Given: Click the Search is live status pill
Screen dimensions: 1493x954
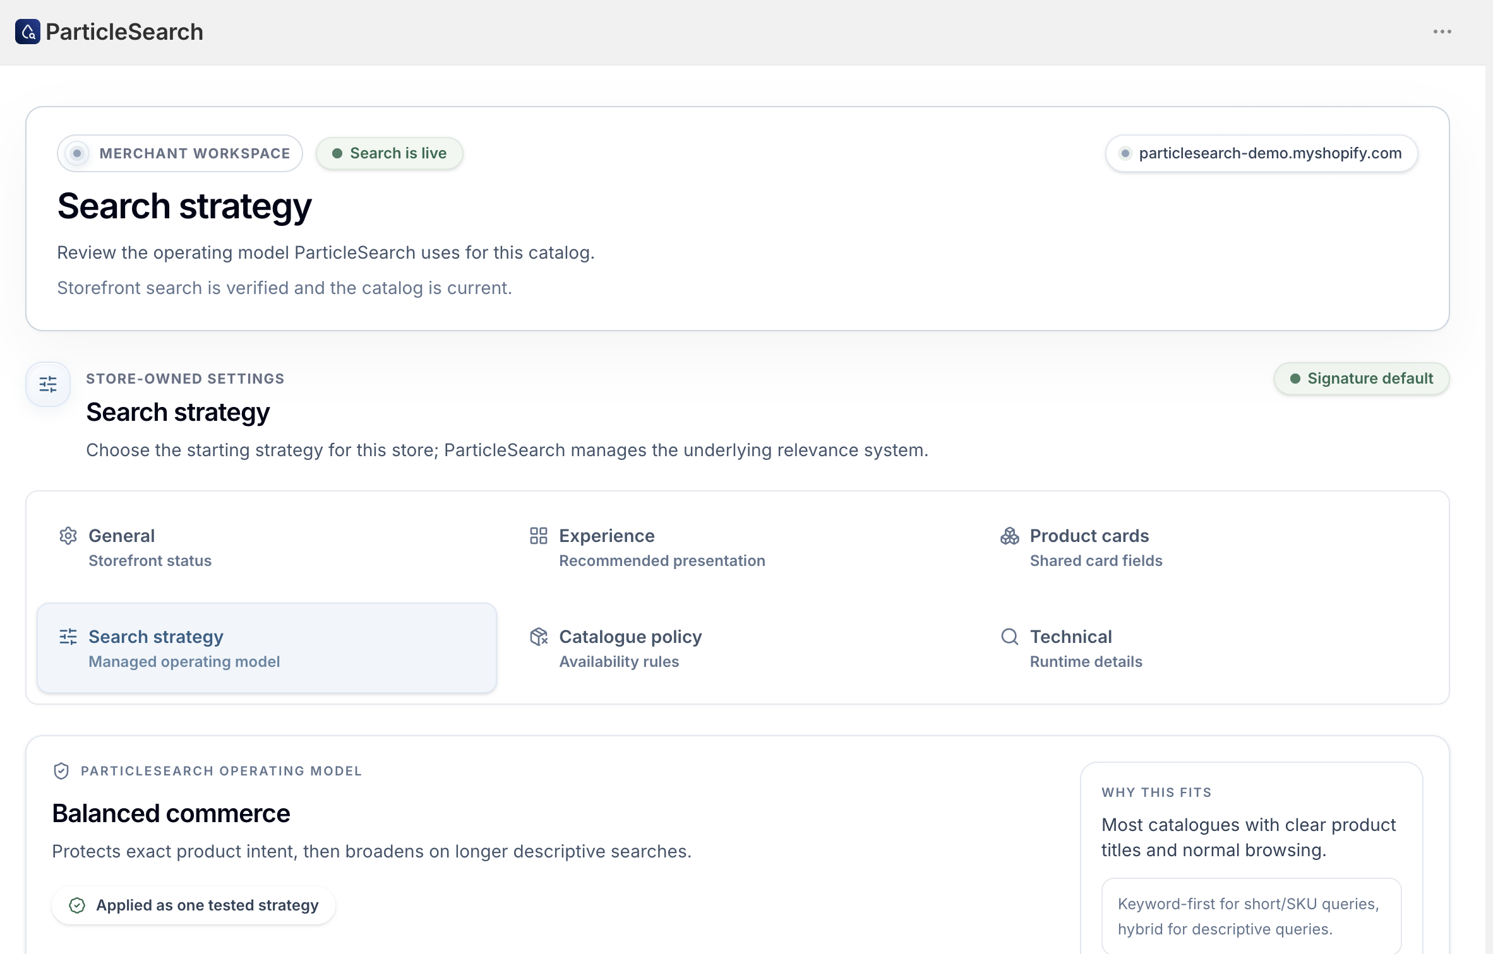Looking at the screenshot, I should pos(390,153).
